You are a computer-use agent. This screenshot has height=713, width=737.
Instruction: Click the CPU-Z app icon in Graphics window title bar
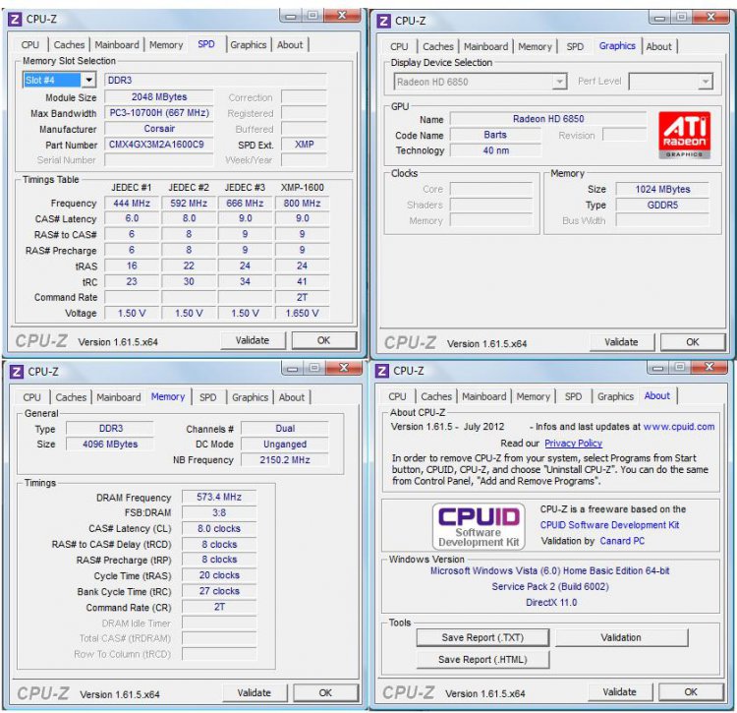tap(383, 22)
